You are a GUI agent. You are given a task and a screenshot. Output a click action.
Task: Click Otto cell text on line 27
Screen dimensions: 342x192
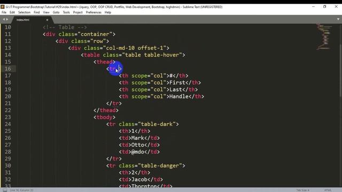pos(138,145)
